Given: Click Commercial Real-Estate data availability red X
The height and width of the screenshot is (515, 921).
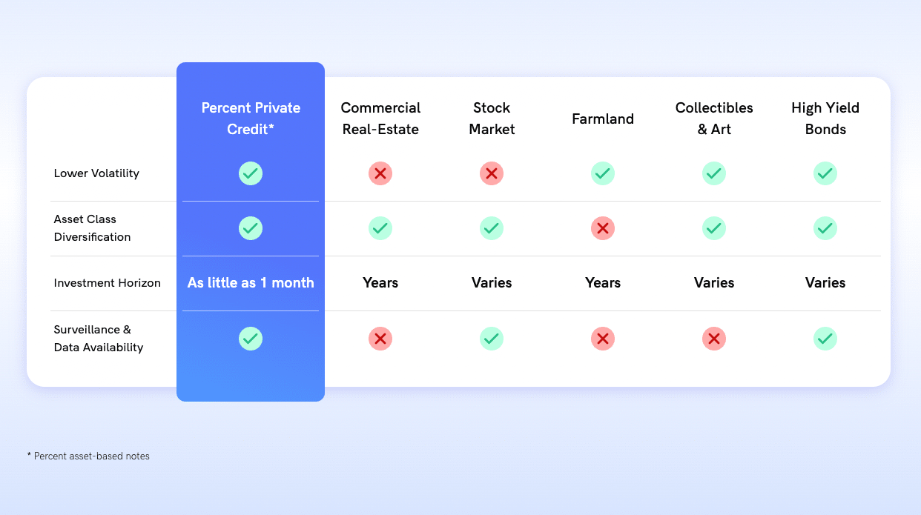Looking at the screenshot, I should [380, 339].
